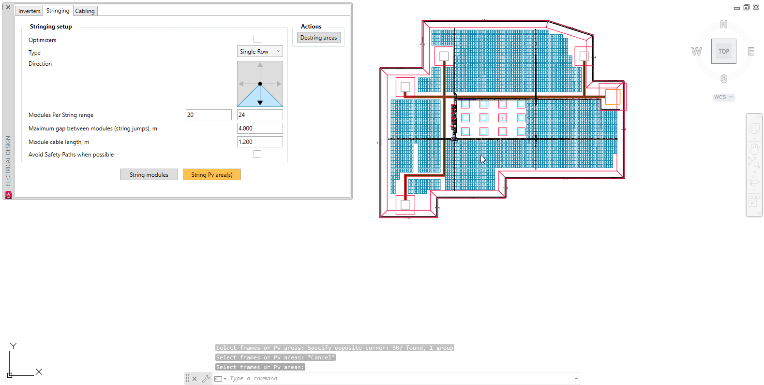Toggle Avoid Safety Paths when possible

[x=257, y=154]
